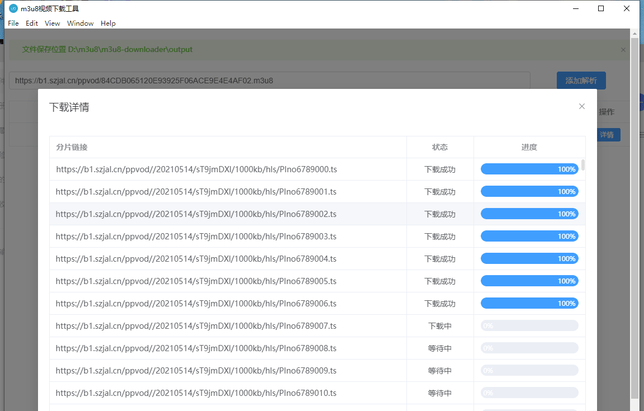Click the m3u8 URL input field
The width and height of the screenshot is (644, 411).
(269, 81)
